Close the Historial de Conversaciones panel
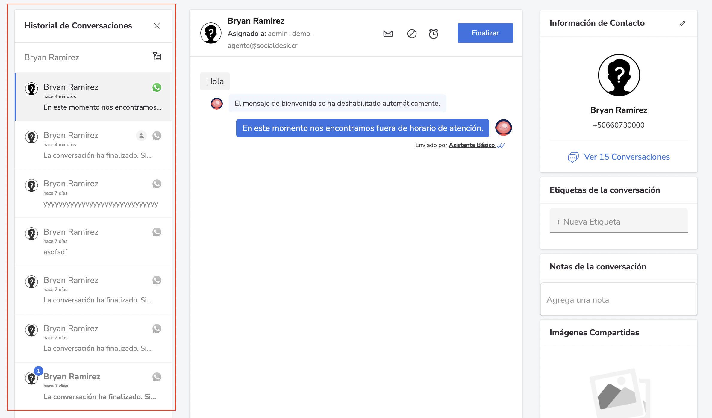Image resolution: width=712 pixels, height=418 pixels. click(x=157, y=26)
